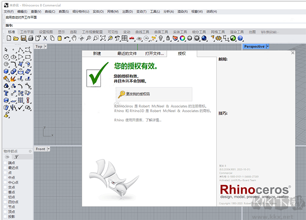This screenshot has height=220, width=306.
Task: Click the four-viewport layout icon
Action: [x=124, y=38]
